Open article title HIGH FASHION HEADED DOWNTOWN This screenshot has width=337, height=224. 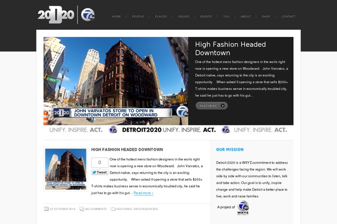coord(127,150)
